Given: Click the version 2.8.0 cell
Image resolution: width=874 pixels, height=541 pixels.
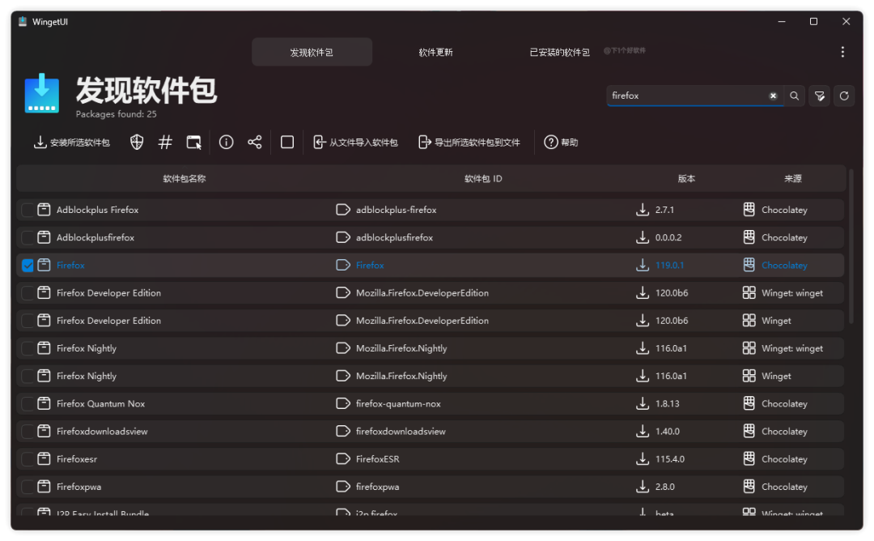Looking at the screenshot, I should pyautogui.click(x=665, y=487).
